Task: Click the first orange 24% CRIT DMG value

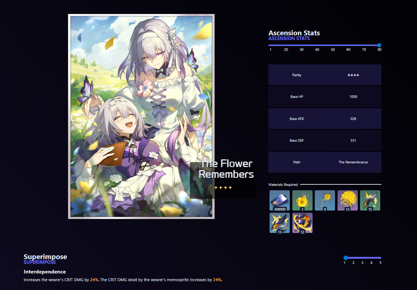Action: coord(94,280)
